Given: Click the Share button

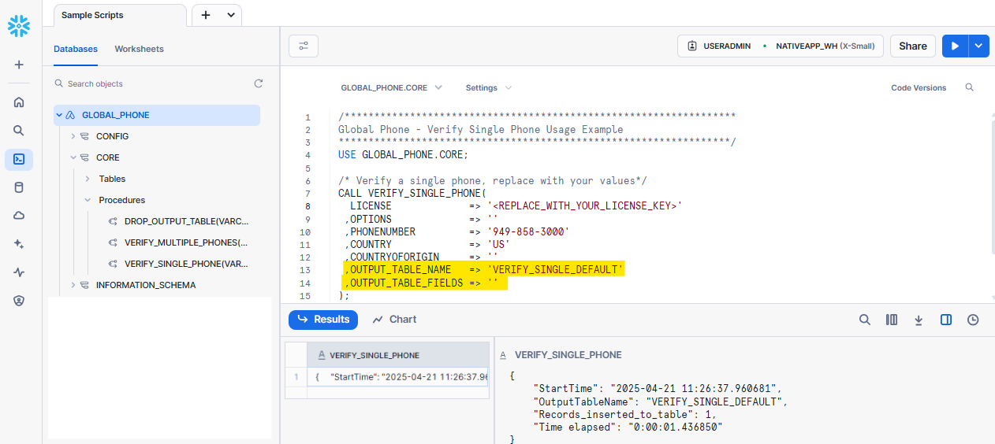Looking at the screenshot, I should (x=913, y=46).
